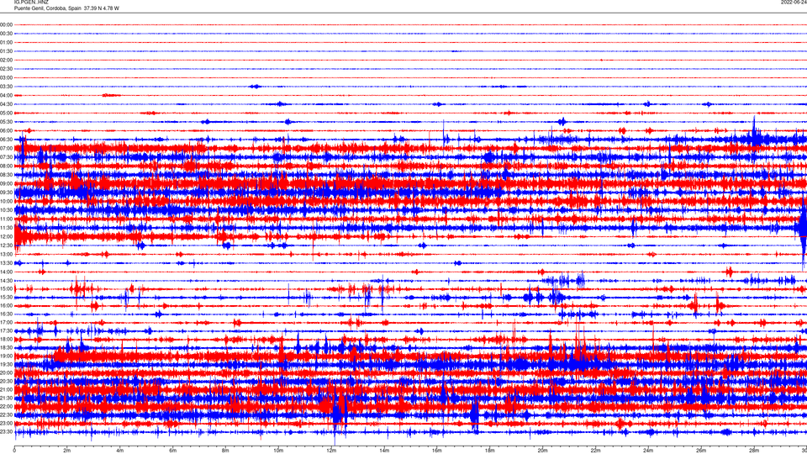Select the 06:30 trace time label

(x=6, y=140)
